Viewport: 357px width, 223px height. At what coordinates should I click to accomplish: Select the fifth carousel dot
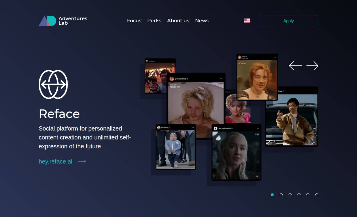tap(308, 195)
